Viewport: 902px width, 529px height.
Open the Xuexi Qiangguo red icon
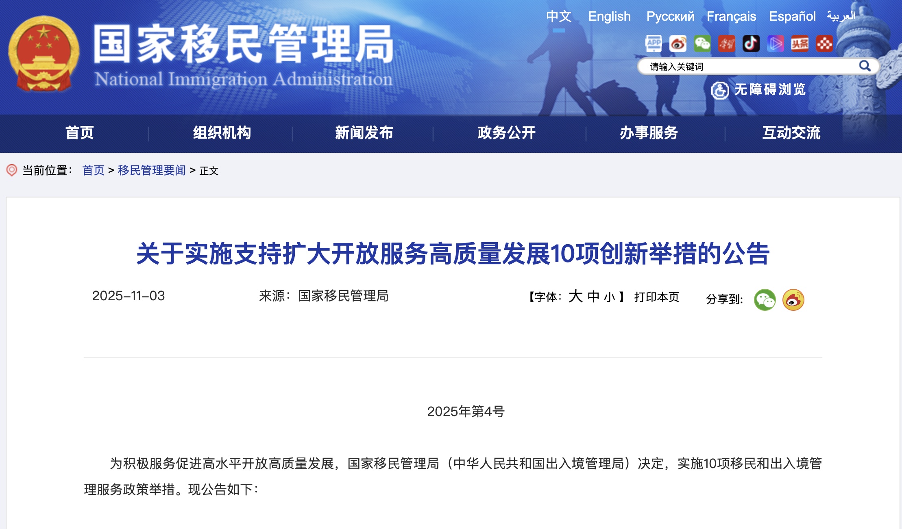pos(727,43)
